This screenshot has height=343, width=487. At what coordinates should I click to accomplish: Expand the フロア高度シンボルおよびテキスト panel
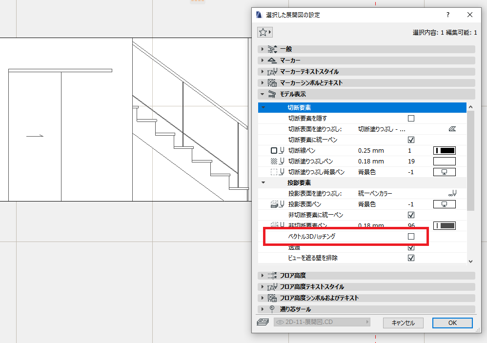(x=263, y=298)
